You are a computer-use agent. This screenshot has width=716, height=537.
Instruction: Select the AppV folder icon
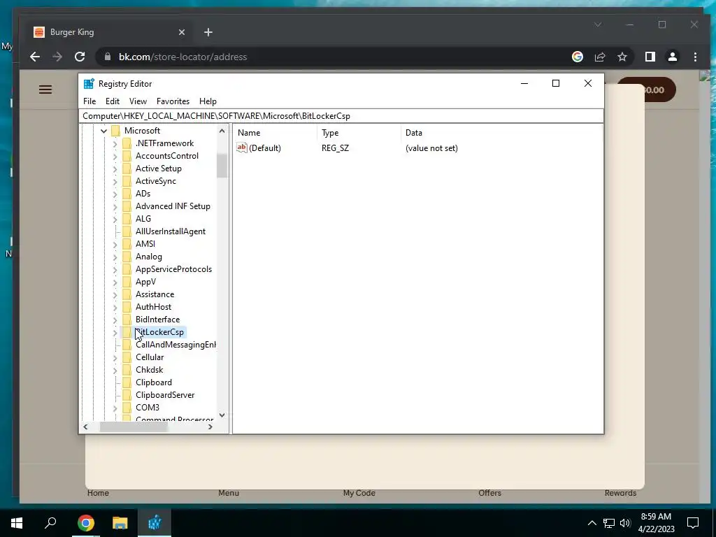coord(127,282)
